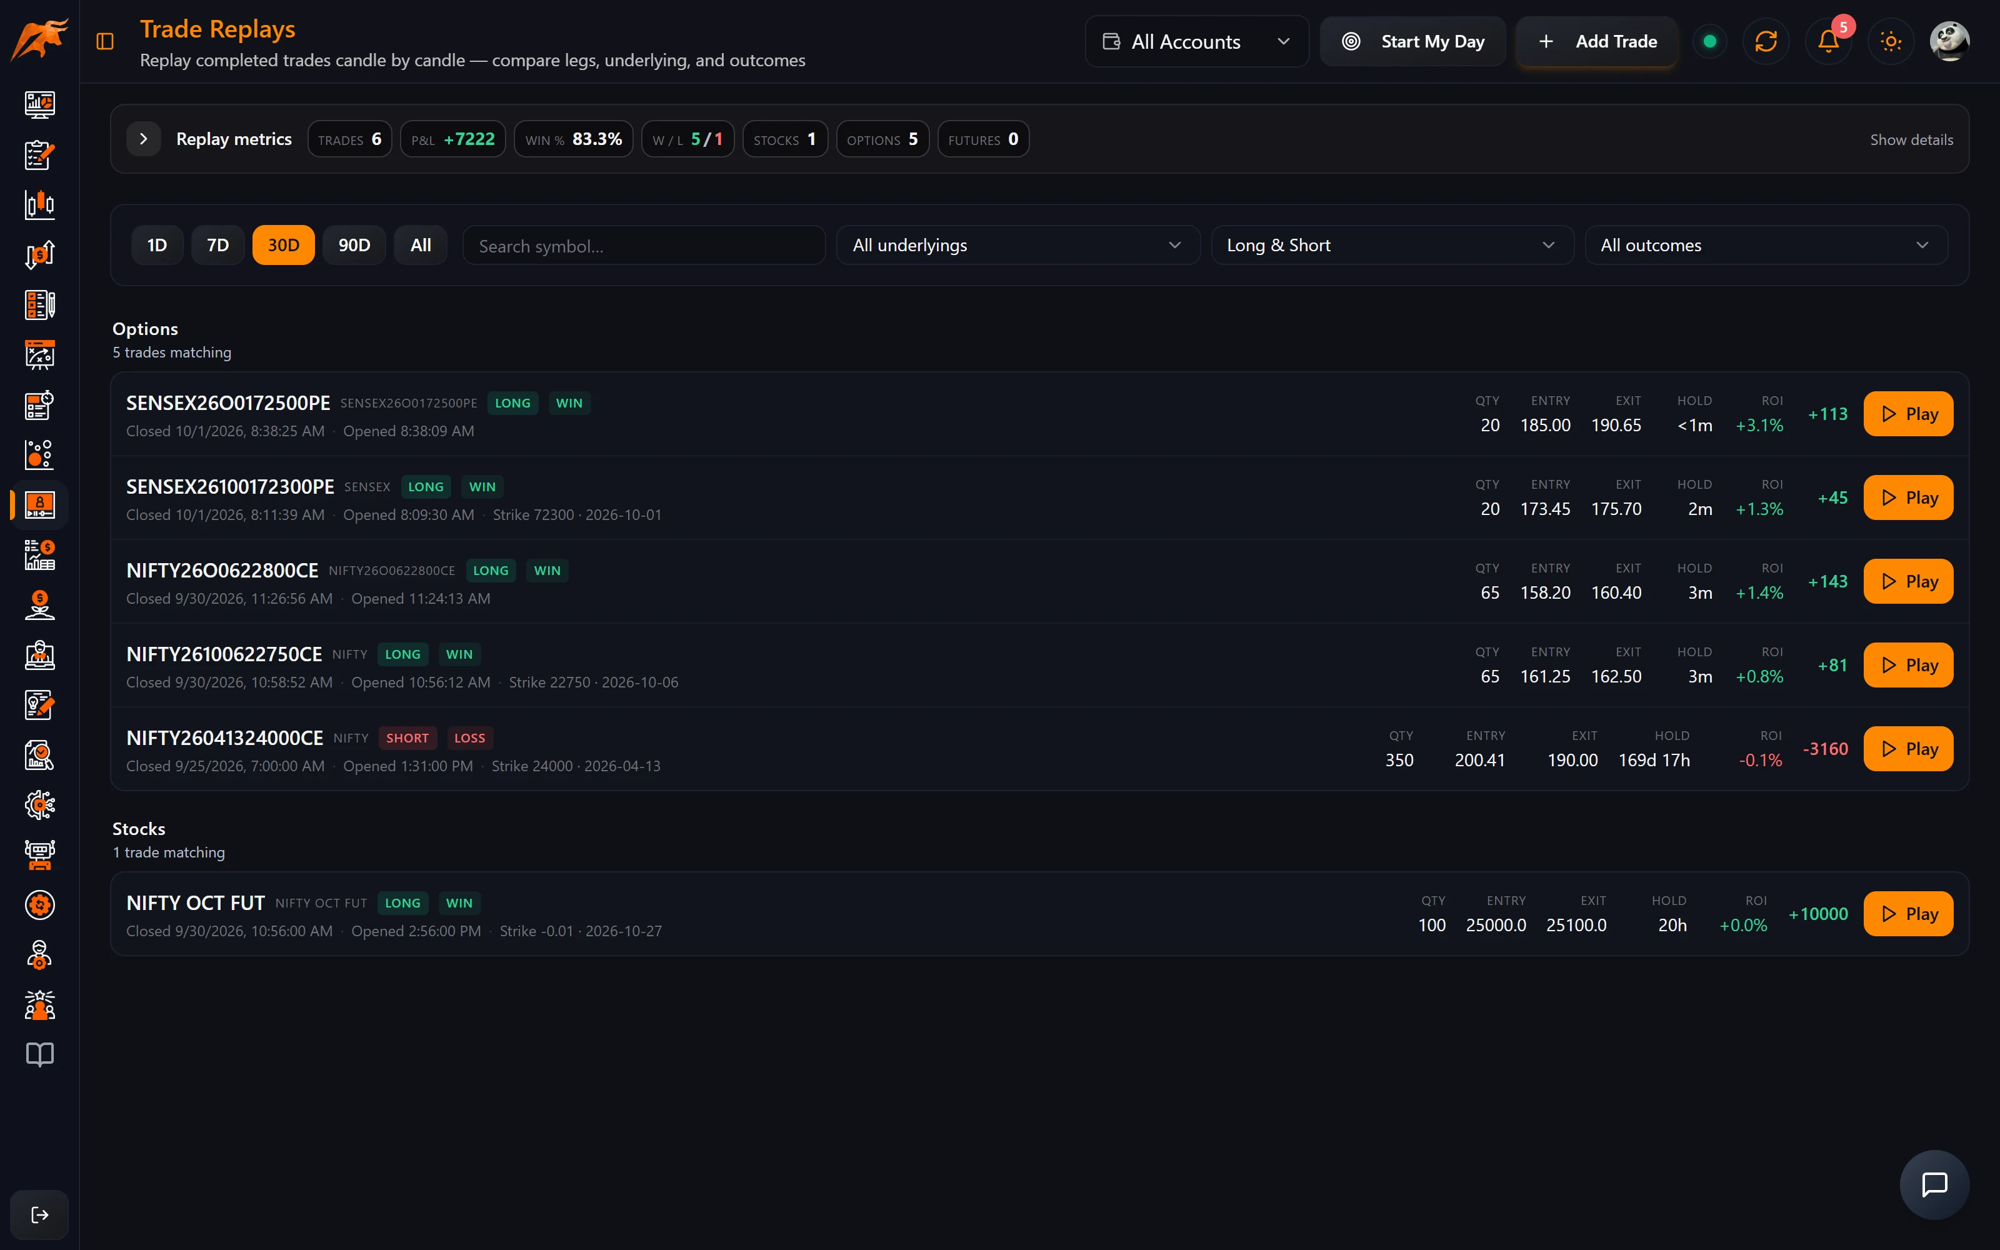Click the logout icon at sidebar bottom
This screenshot has width=2000, height=1250.
39,1214
